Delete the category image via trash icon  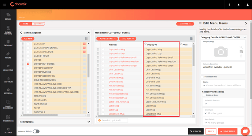click(x=241, y=56)
